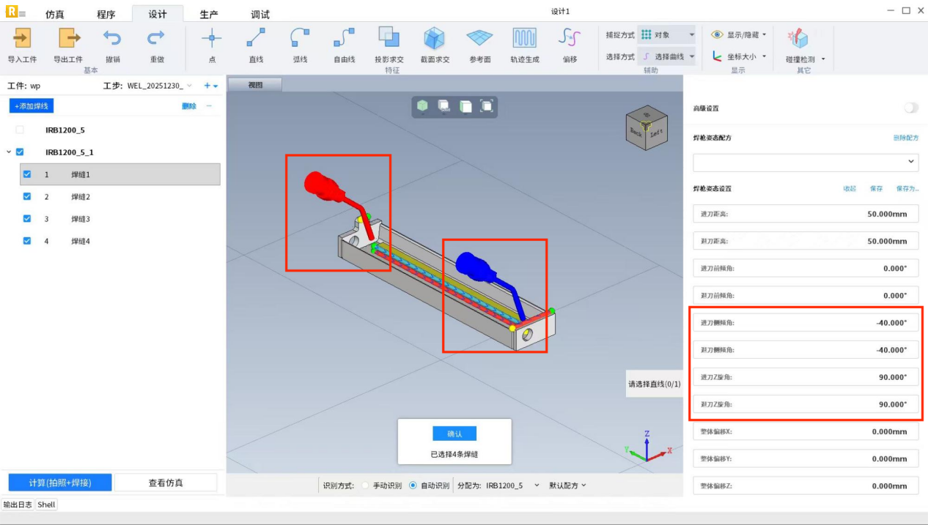The width and height of the screenshot is (928, 525).
Task: Choose the 截面求交 section intersect tool
Action: [434, 38]
